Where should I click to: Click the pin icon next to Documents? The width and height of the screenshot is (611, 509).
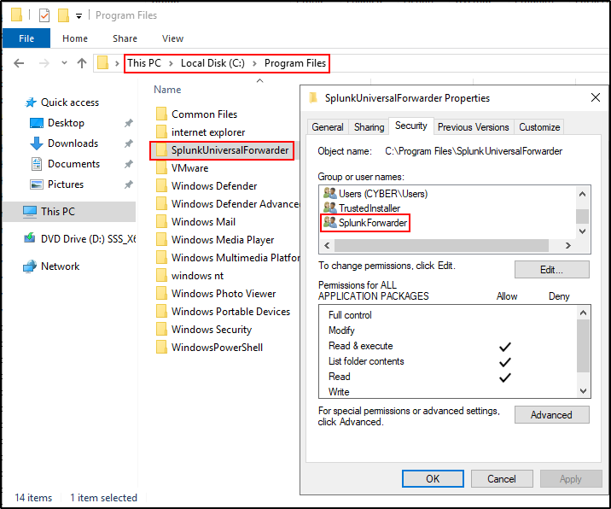point(129,164)
